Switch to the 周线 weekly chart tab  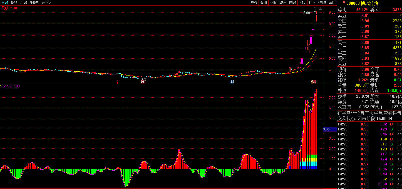click(14, 2)
